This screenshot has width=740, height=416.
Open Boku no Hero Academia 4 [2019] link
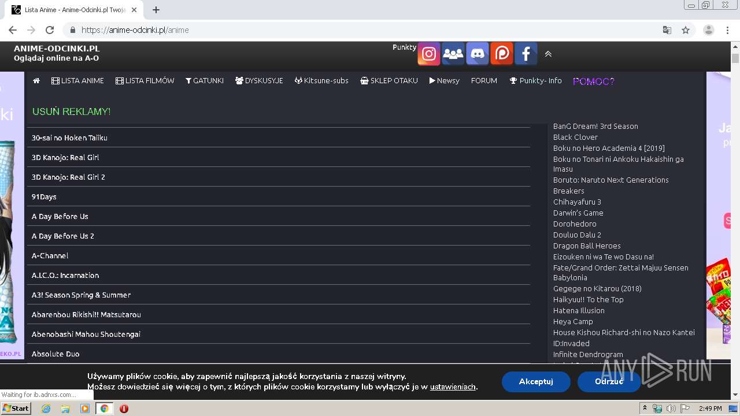click(609, 148)
